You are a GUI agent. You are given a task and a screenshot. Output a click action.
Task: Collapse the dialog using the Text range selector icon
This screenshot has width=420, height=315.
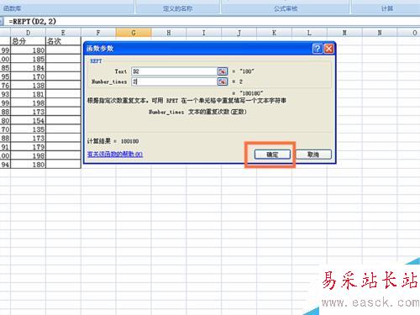[223, 71]
